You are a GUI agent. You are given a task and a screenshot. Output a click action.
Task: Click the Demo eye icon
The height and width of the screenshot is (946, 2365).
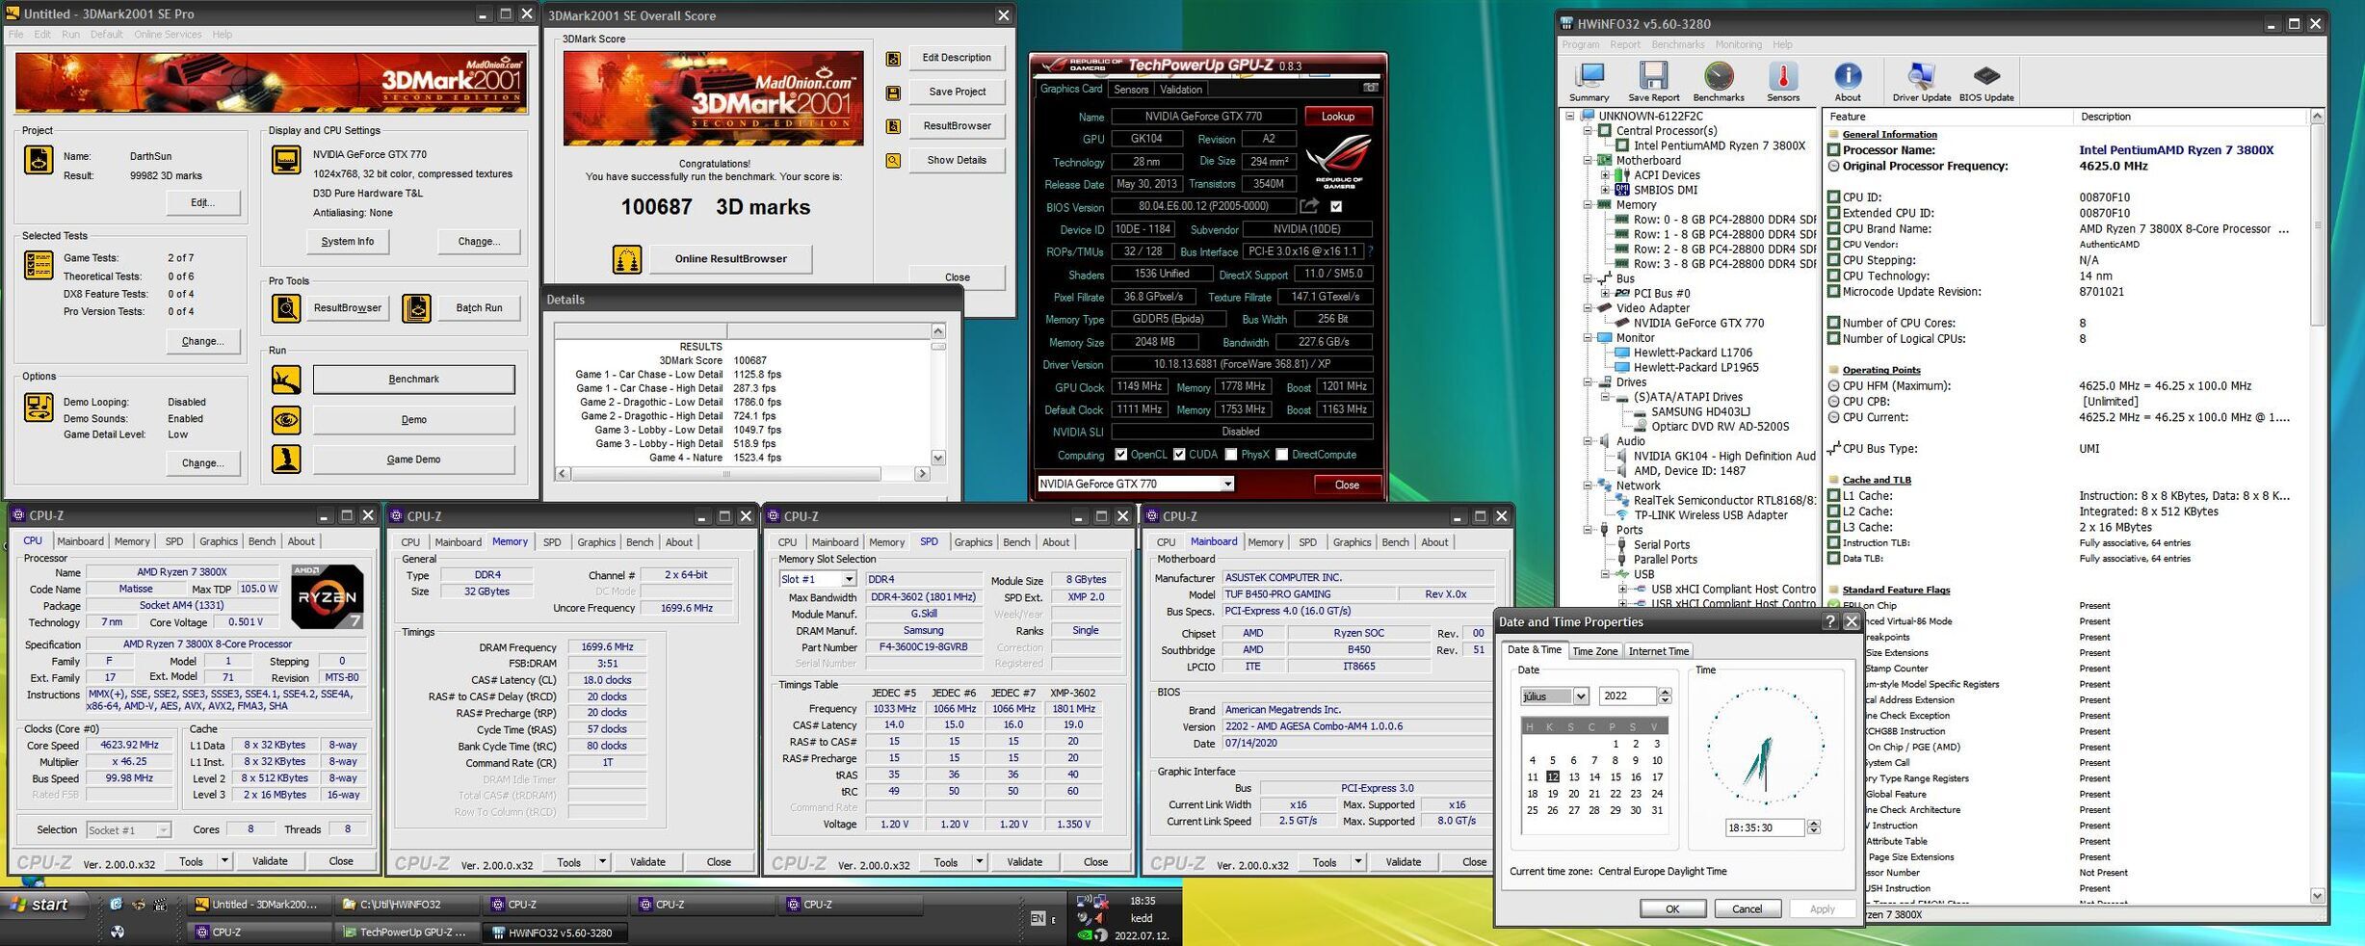[286, 420]
